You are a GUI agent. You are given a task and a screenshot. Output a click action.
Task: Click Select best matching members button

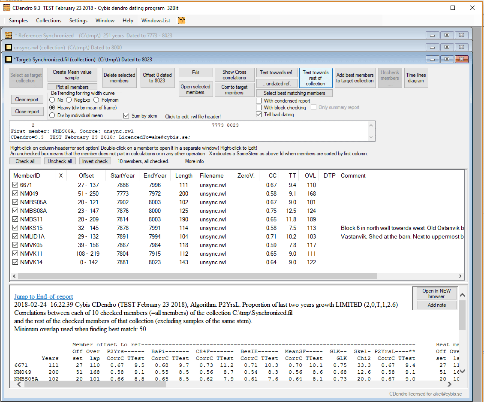294,93
